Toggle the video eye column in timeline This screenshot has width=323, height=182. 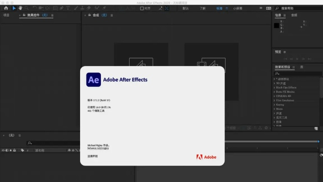3,150
